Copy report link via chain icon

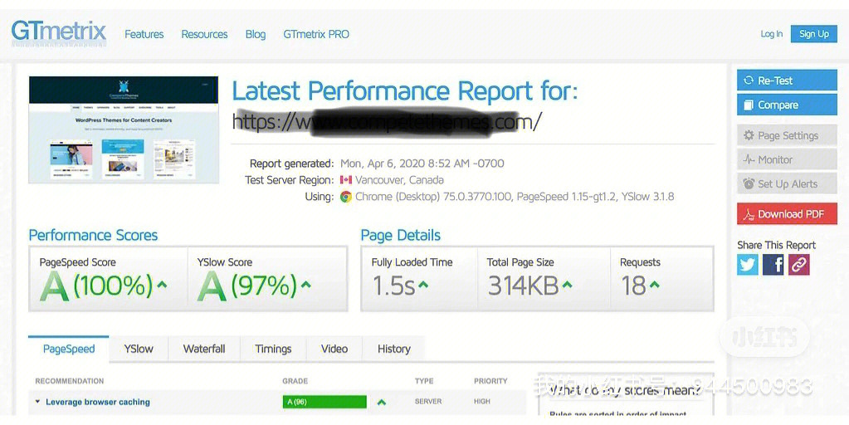pos(798,265)
